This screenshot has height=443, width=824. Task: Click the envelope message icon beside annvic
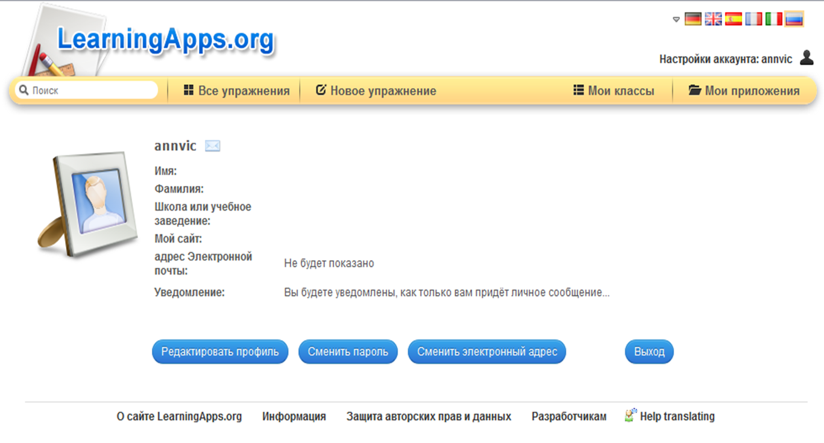(212, 146)
